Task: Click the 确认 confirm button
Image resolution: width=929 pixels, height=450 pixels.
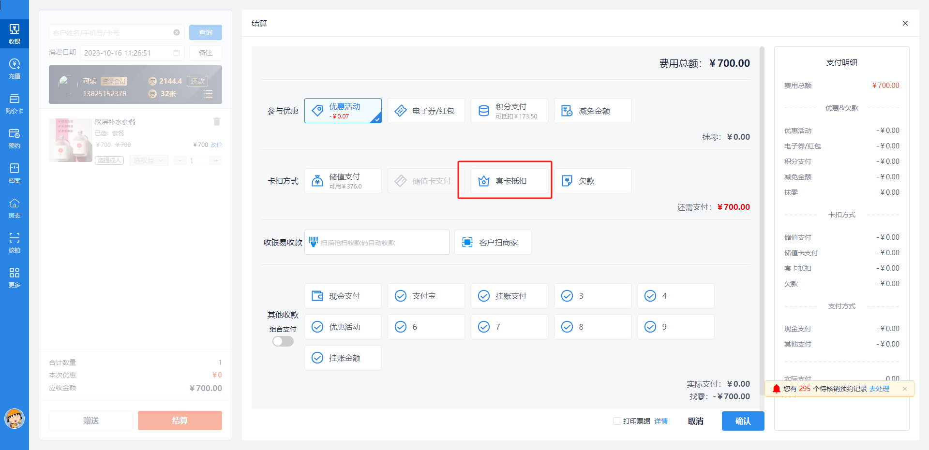Action: pos(743,421)
